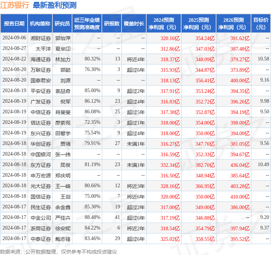Click the 410.00亿 forecast value
Image resolution: width=271 pixels, height=255 pixels.
pyautogui.click(x=240, y=197)
